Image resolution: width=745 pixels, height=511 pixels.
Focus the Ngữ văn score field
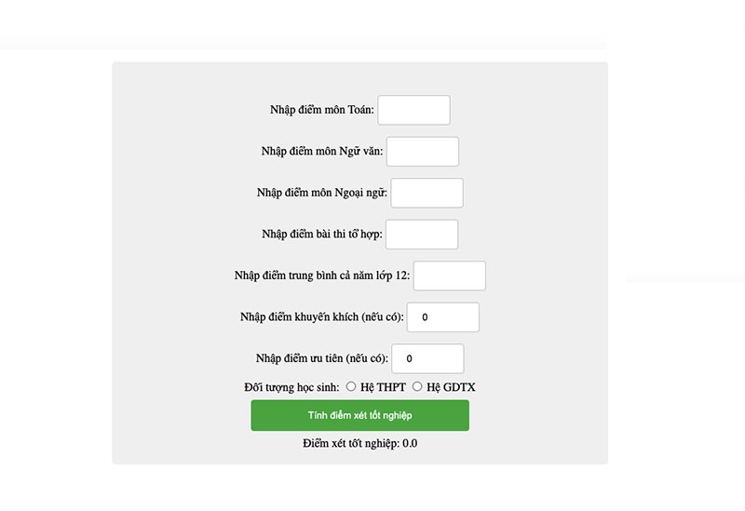pos(423,152)
